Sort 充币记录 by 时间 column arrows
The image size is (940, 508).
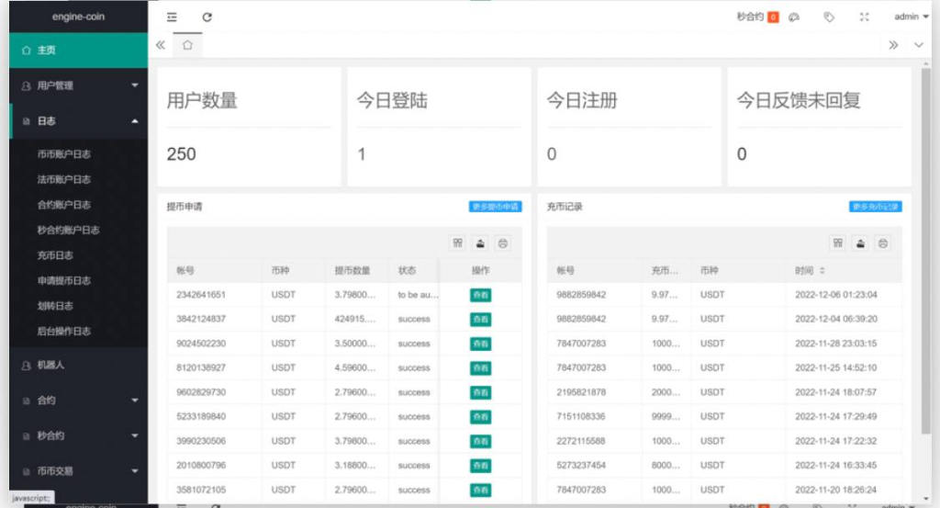click(822, 270)
